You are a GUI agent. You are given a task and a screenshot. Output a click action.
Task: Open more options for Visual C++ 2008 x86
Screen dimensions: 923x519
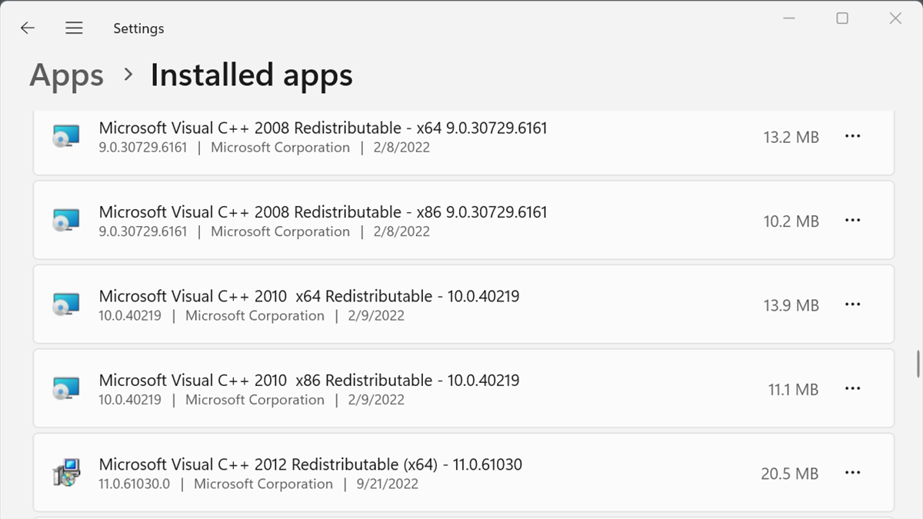[852, 221]
